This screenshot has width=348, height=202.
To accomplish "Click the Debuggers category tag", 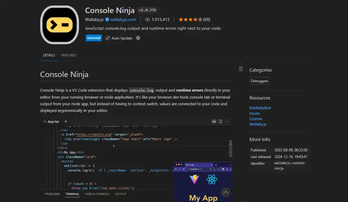I will 260,81.
